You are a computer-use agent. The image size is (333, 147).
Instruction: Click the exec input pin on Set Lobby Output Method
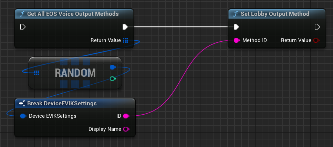tap(236, 27)
